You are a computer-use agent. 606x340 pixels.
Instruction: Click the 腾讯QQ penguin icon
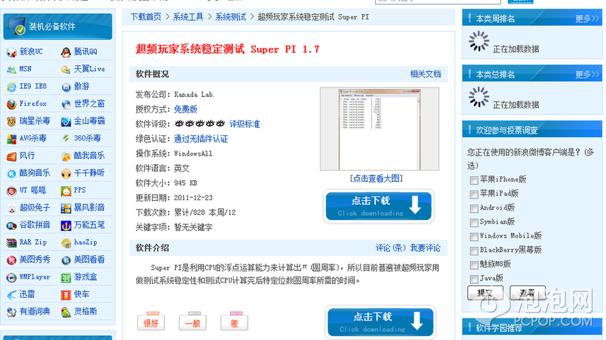click(x=66, y=52)
